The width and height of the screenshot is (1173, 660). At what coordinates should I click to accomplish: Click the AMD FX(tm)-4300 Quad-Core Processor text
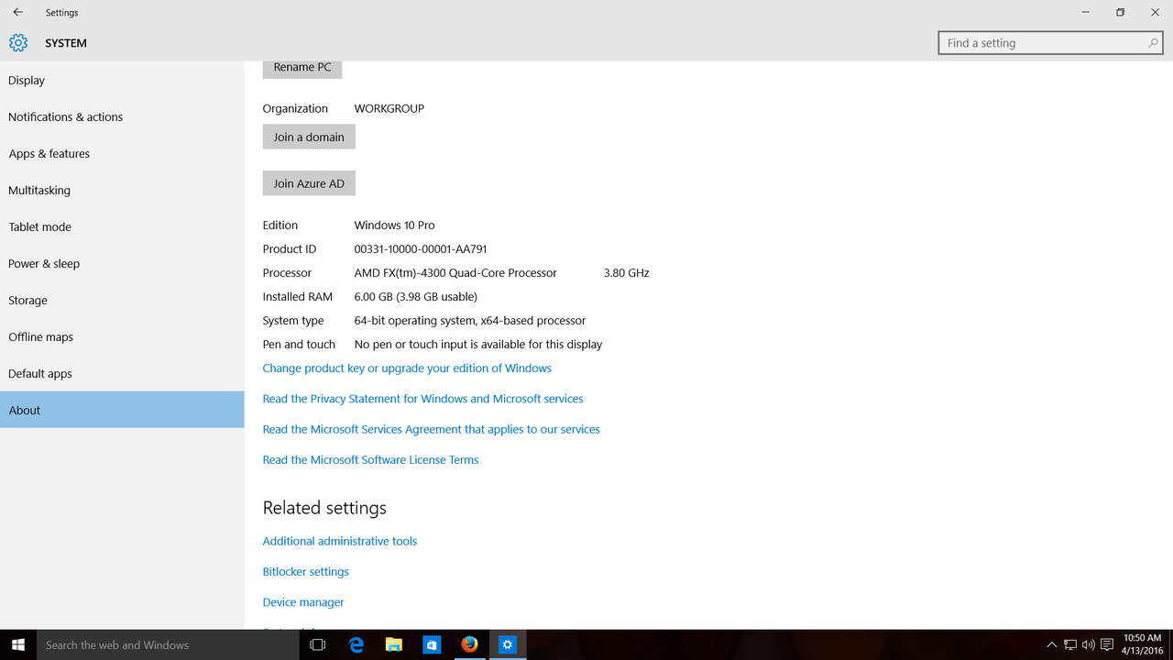tap(455, 272)
